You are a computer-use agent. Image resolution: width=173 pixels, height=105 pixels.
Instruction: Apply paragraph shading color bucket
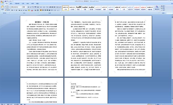click(x=55, y=10)
